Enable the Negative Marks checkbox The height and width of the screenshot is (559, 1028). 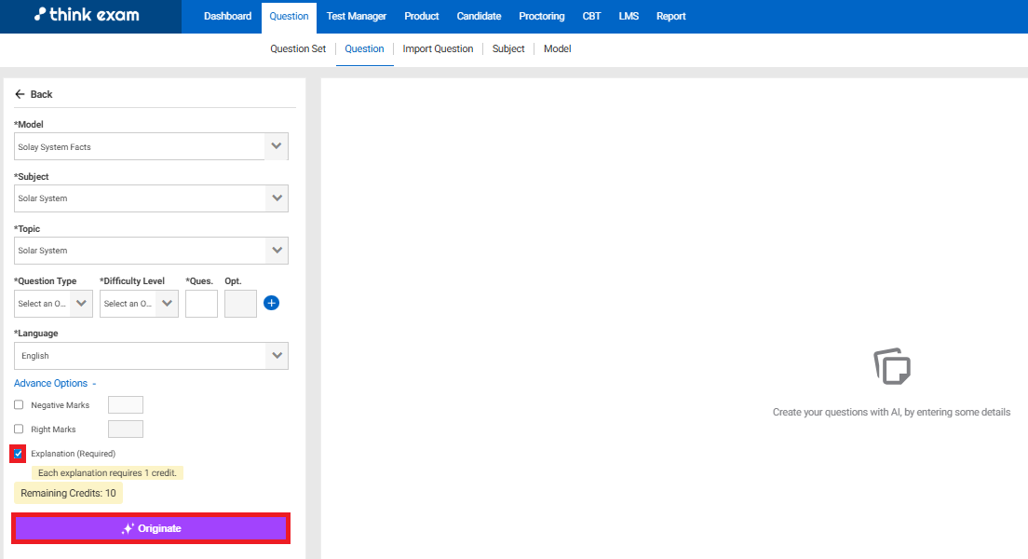click(19, 405)
